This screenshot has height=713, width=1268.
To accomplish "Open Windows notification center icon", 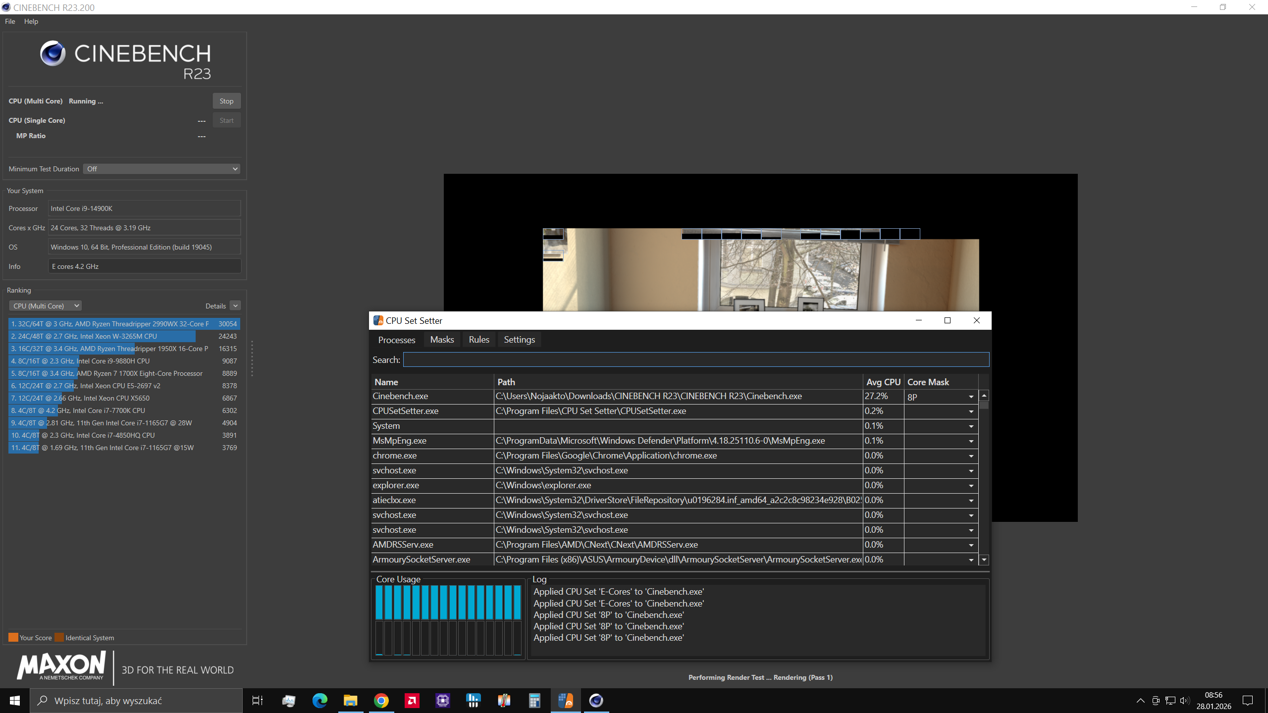I will [1247, 701].
